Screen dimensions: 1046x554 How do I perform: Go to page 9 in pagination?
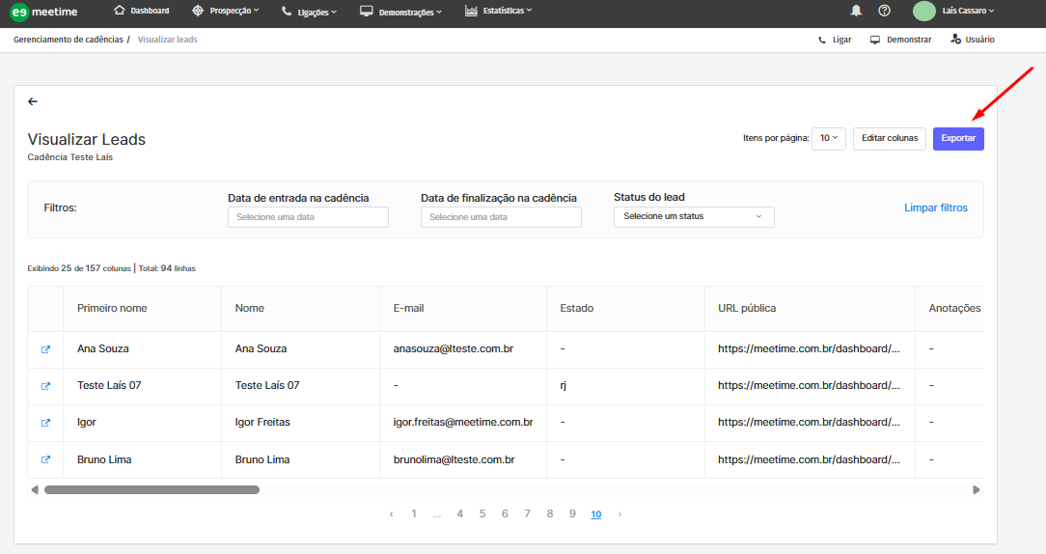click(x=572, y=514)
